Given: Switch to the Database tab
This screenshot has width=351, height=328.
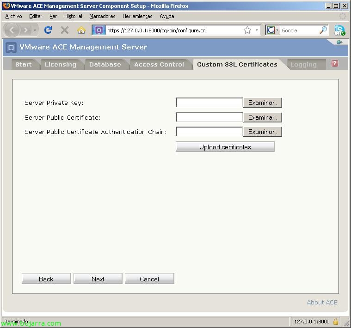Looking at the screenshot, I should (105, 64).
